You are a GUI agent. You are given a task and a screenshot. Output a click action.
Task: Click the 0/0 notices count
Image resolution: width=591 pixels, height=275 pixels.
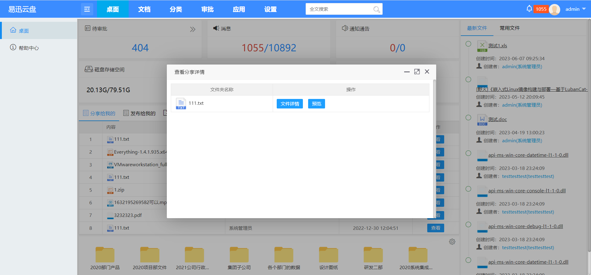pos(397,48)
